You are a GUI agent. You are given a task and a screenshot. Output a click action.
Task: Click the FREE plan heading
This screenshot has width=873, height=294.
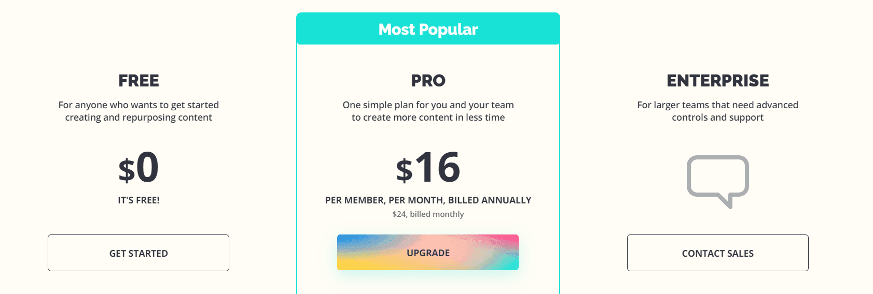point(138,81)
